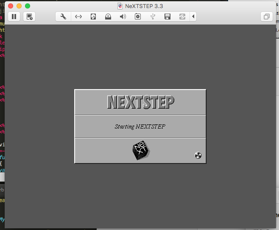Click the NeXTSTEP 3.3 window title
Image resolution: width=279 pixels, height=230 pixels.
pos(144,6)
